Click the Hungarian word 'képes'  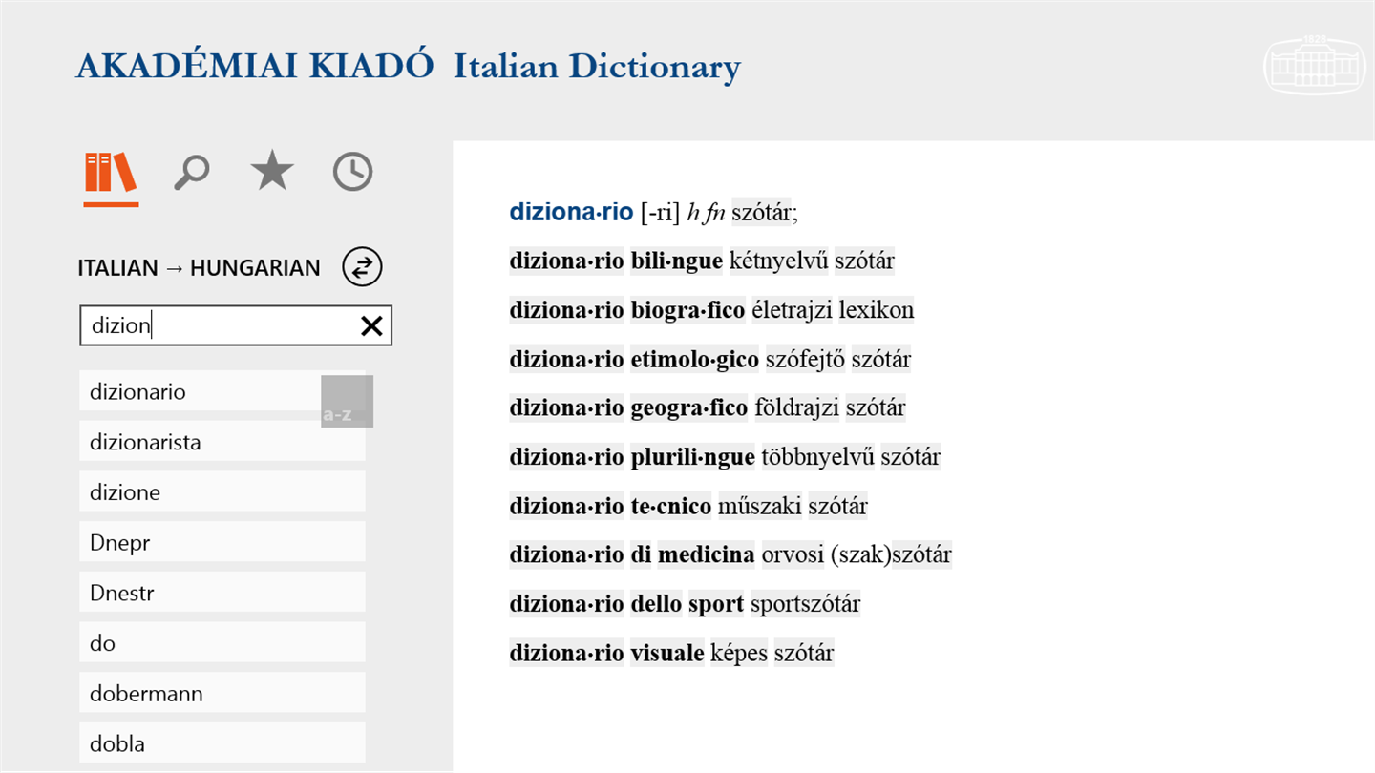point(739,654)
